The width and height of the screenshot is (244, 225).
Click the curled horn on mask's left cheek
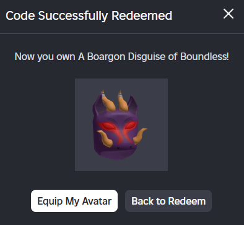pyautogui.click(x=105, y=138)
